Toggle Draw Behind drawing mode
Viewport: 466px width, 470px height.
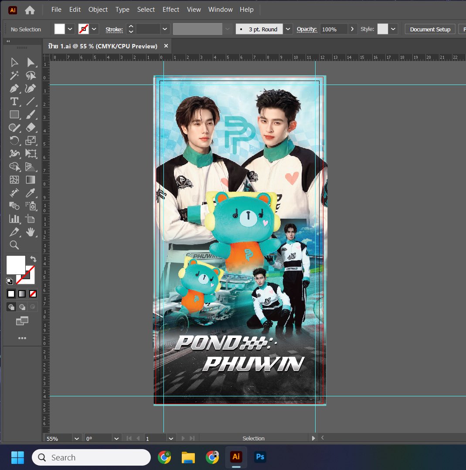pos(22,307)
